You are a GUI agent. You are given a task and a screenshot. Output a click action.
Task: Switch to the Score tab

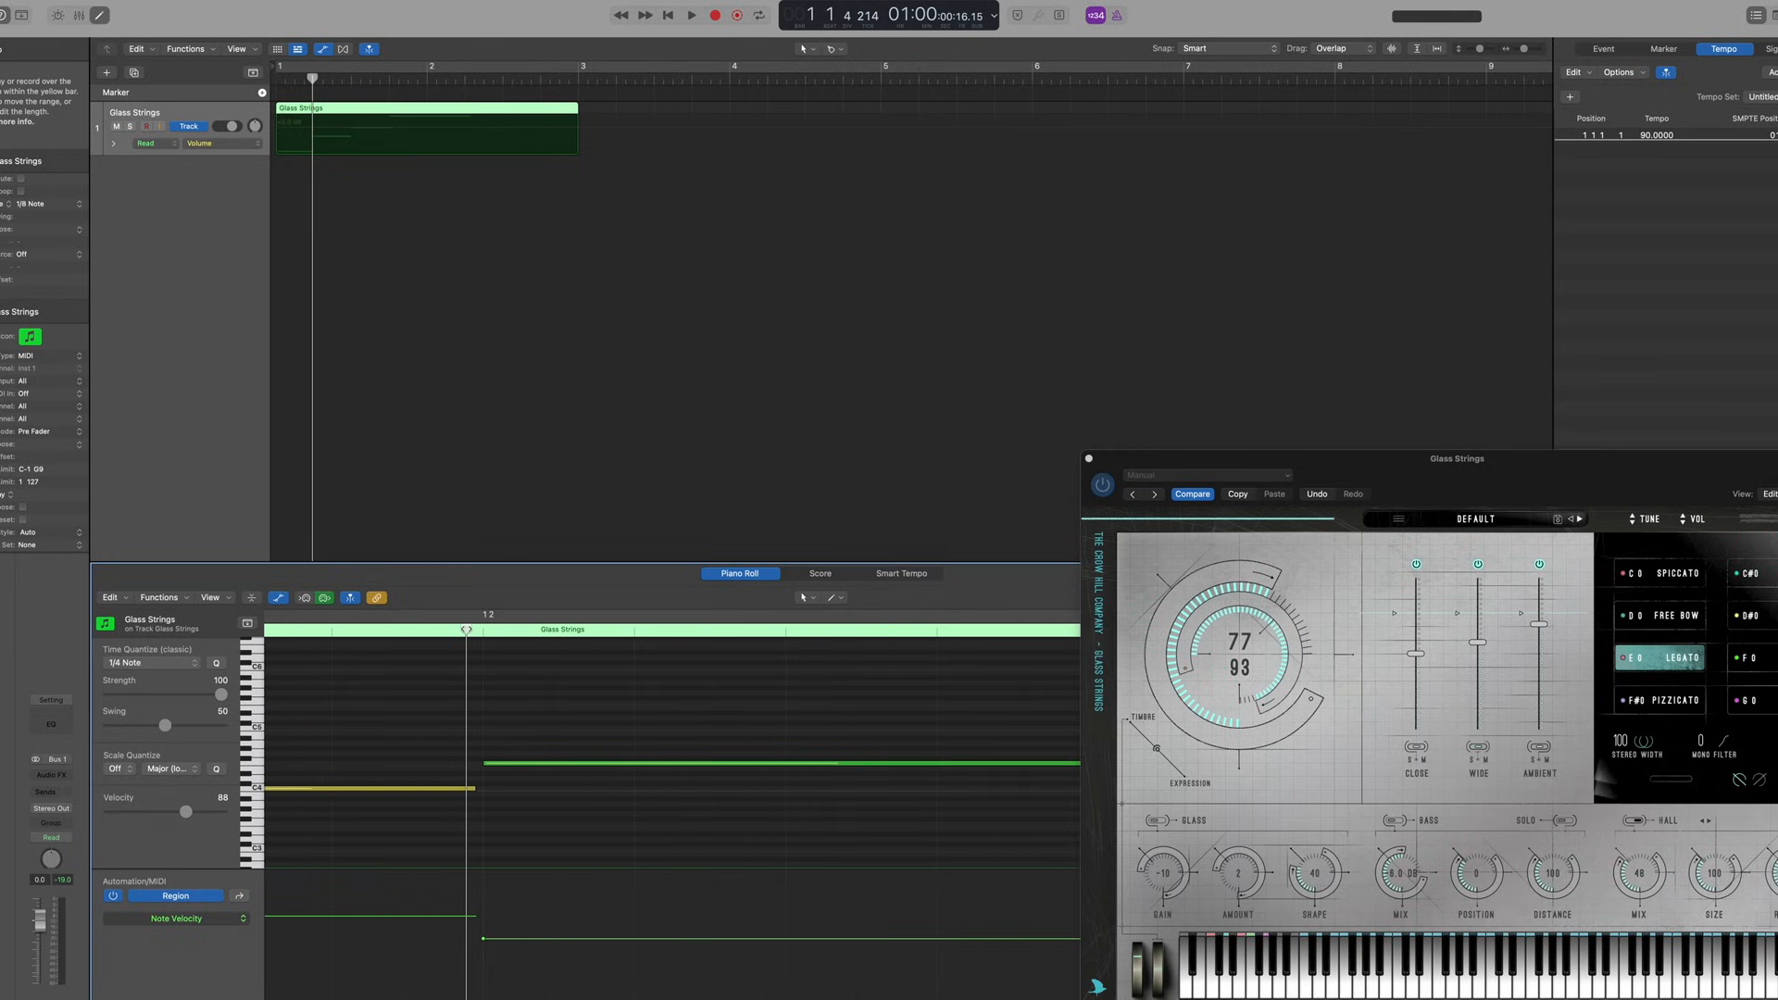coord(820,573)
